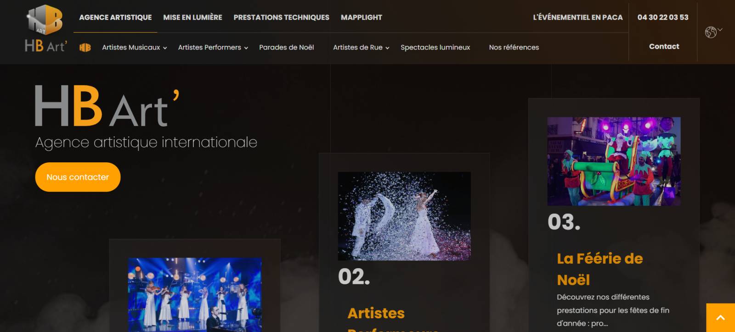Click the Nous contacter orange button
The width and height of the screenshot is (735, 332).
coord(78,177)
